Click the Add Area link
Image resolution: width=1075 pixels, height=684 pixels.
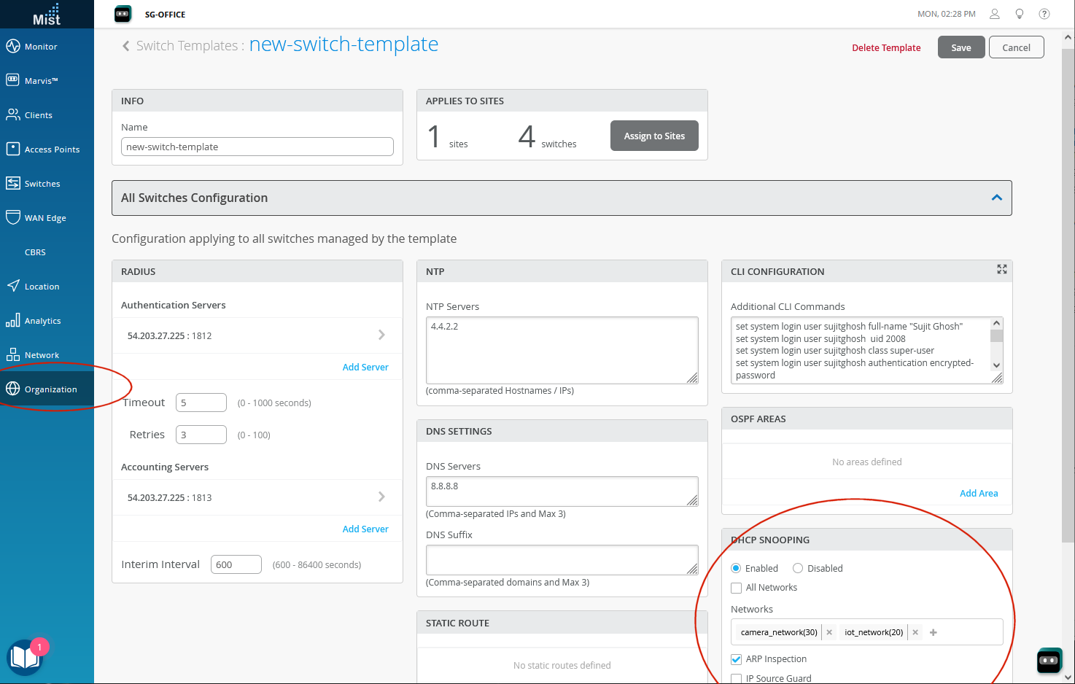pyautogui.click(x=979, y=494)
